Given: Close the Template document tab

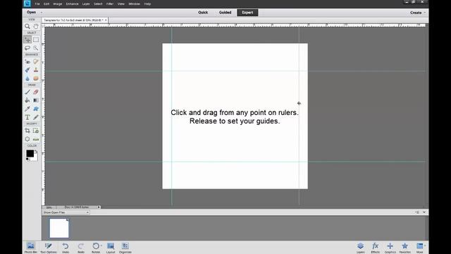Looking at the screenshot, I should point(106,20).
